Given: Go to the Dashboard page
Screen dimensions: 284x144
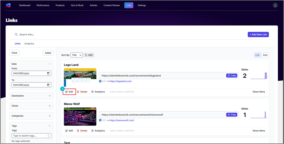Looking at the screenshot, I should (25, 5).
